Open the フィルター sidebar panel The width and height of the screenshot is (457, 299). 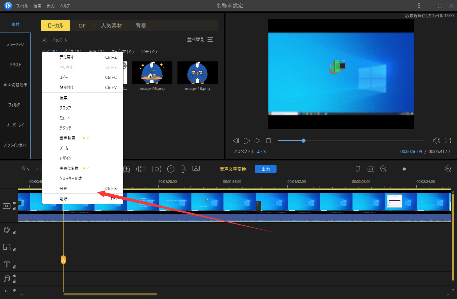click(x=15, y=105)
